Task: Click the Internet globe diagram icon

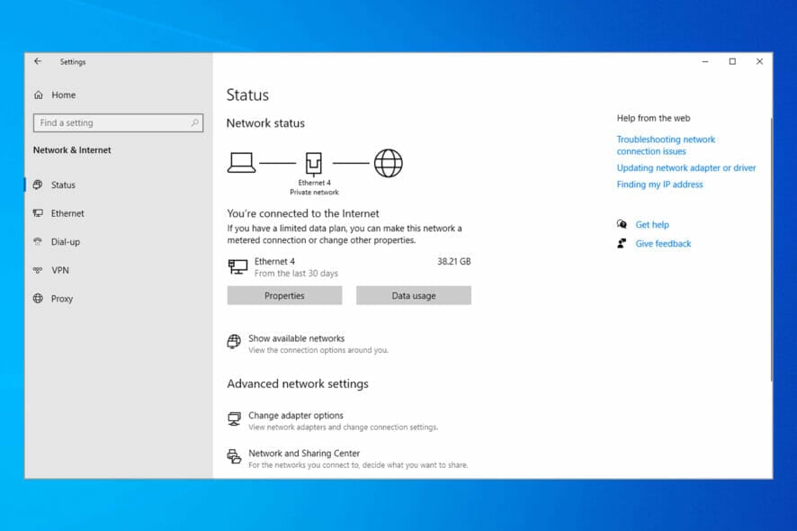Action: pyautogui.click(x=389, y=163)
